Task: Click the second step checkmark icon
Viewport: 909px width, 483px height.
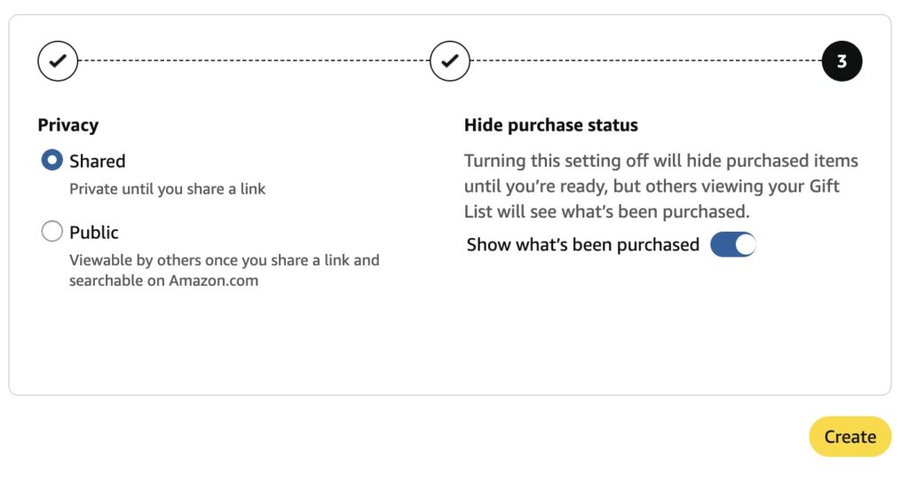Action: pyautogui.click(x=450, y=61)
